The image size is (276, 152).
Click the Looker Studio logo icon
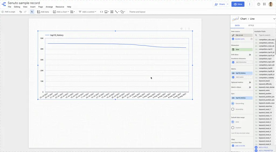4,4
